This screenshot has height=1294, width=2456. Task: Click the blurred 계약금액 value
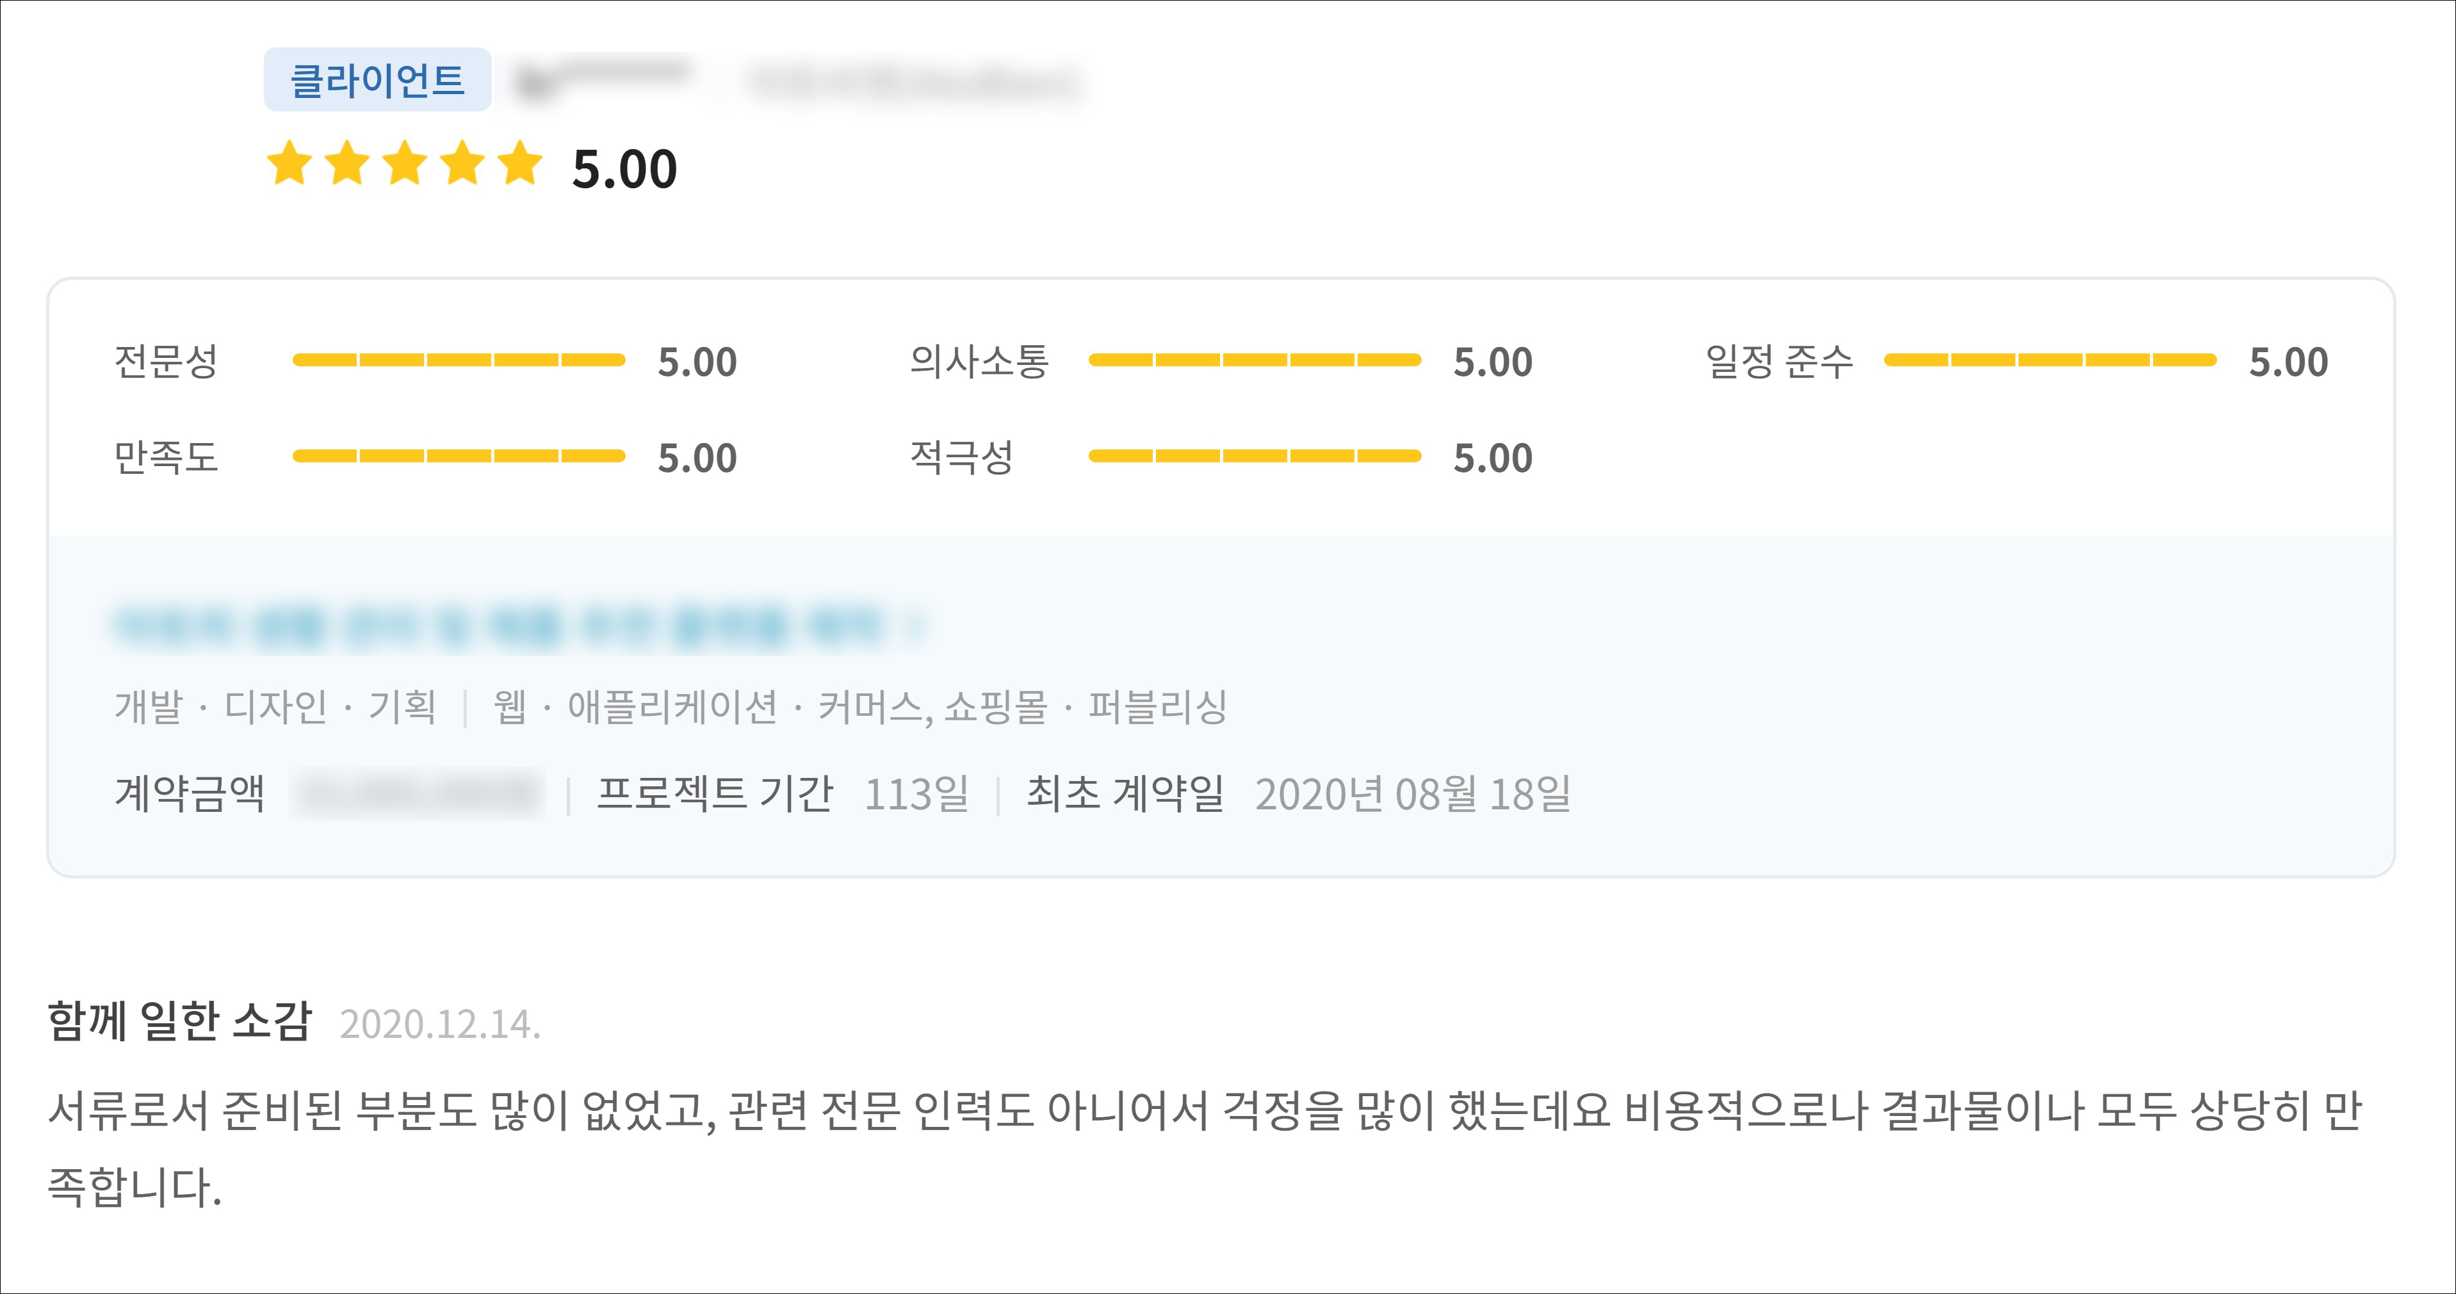click(418, 794)
